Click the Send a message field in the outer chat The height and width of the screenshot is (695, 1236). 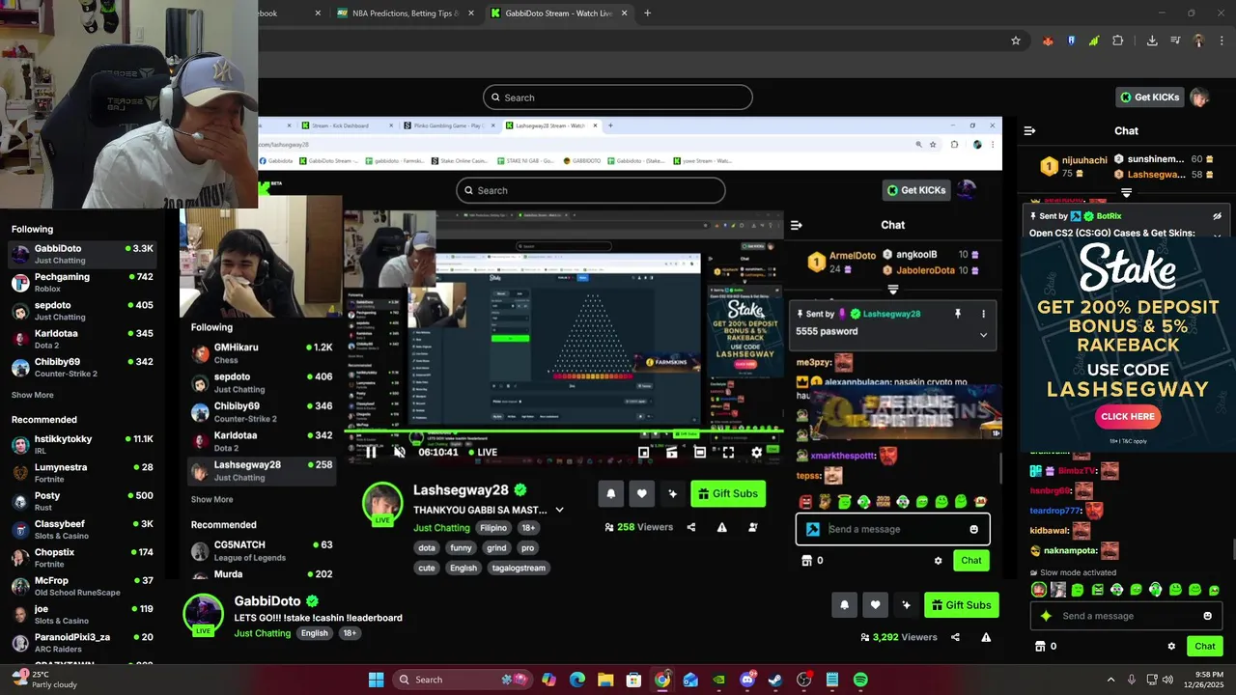coord(1125,616)
